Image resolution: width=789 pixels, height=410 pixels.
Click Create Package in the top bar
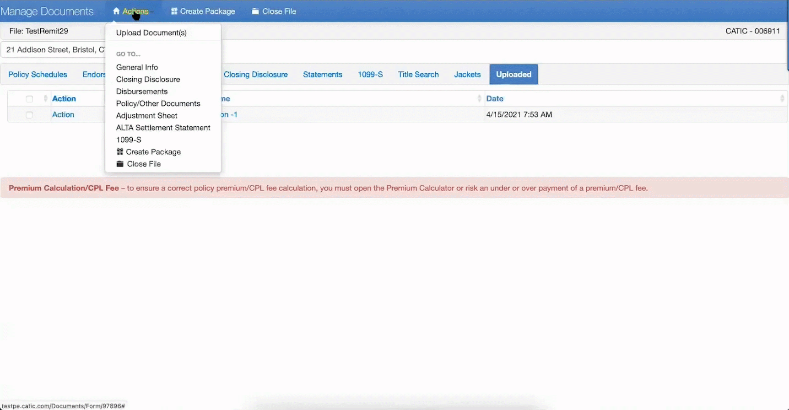pyautogui.click(x=207, y=11)
